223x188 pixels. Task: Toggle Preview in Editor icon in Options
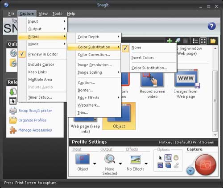pyautogui.click(x=168, y=158)
